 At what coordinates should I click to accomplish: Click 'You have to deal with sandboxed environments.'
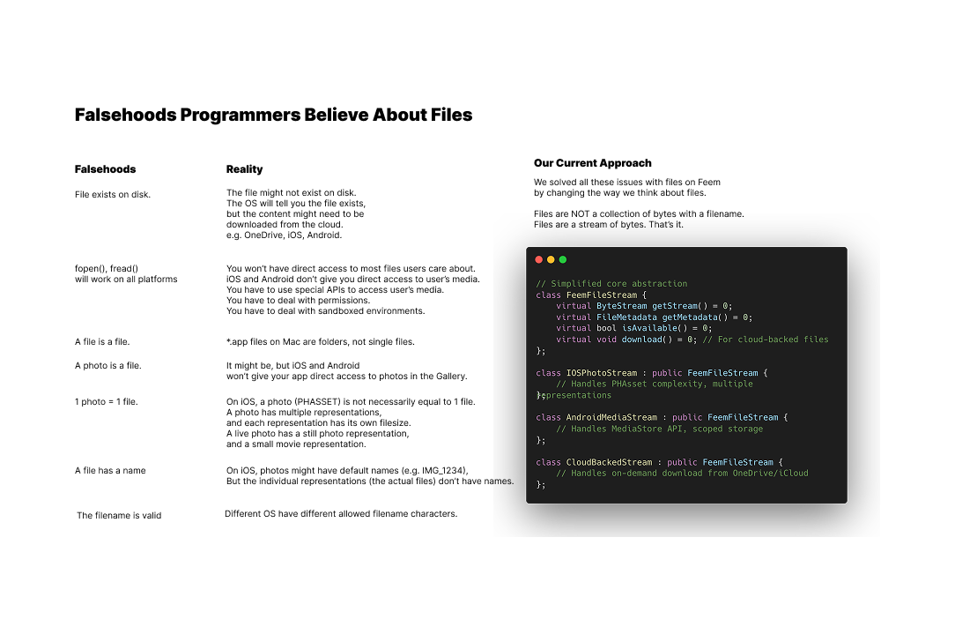click(325, 311)
